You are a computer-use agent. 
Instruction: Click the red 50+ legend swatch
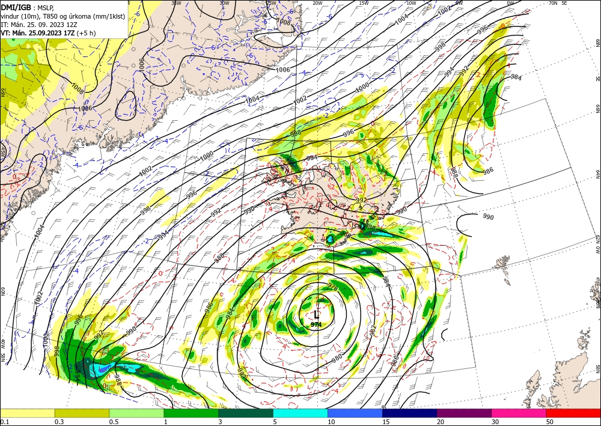[x=573, y=413]
